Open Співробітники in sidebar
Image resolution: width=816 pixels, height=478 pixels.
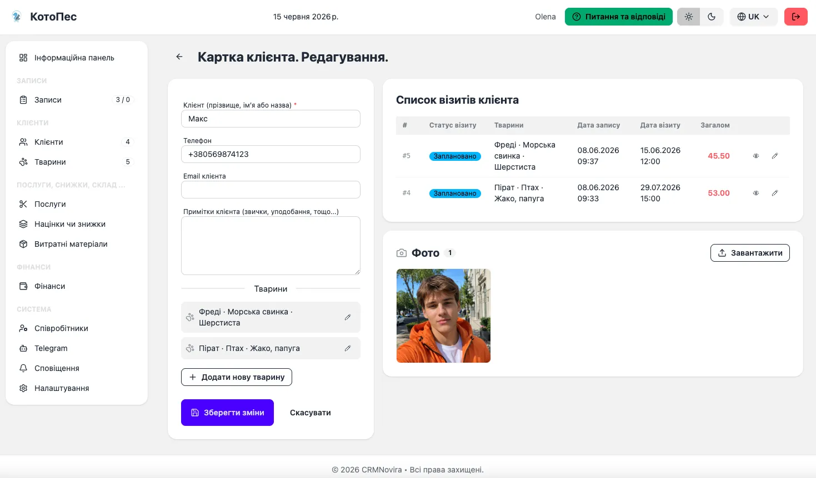[x=77, y=328]
